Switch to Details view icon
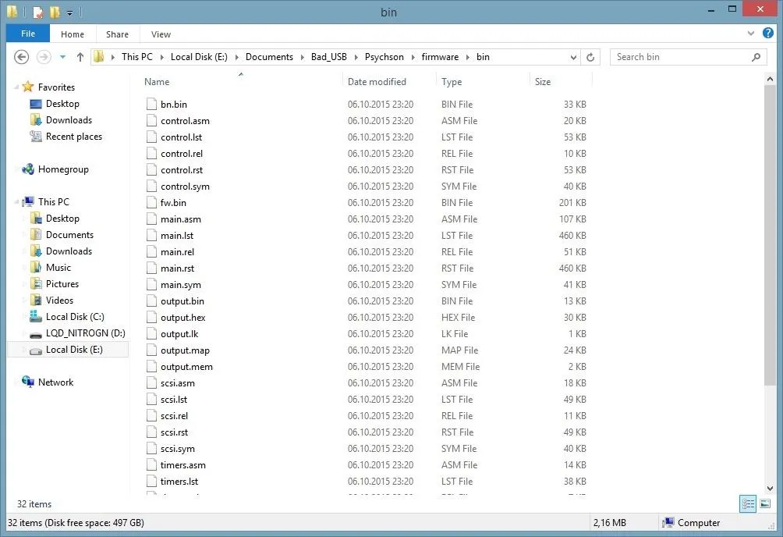 [x=748, y=503]
